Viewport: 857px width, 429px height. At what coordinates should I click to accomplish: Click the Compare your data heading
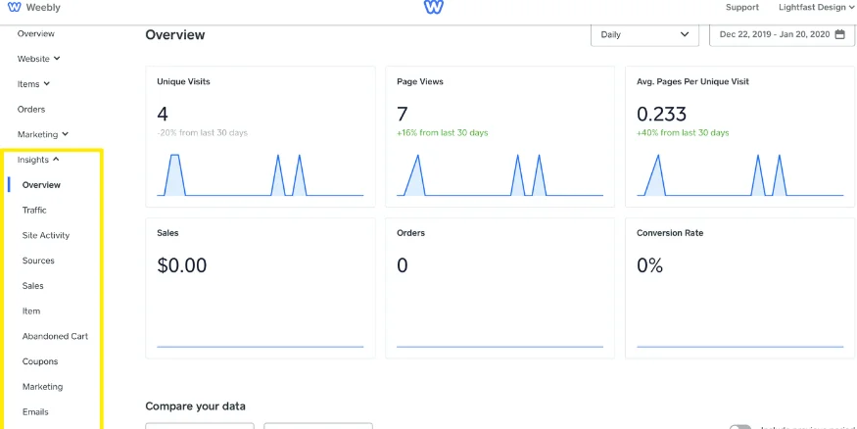point(195,406)
